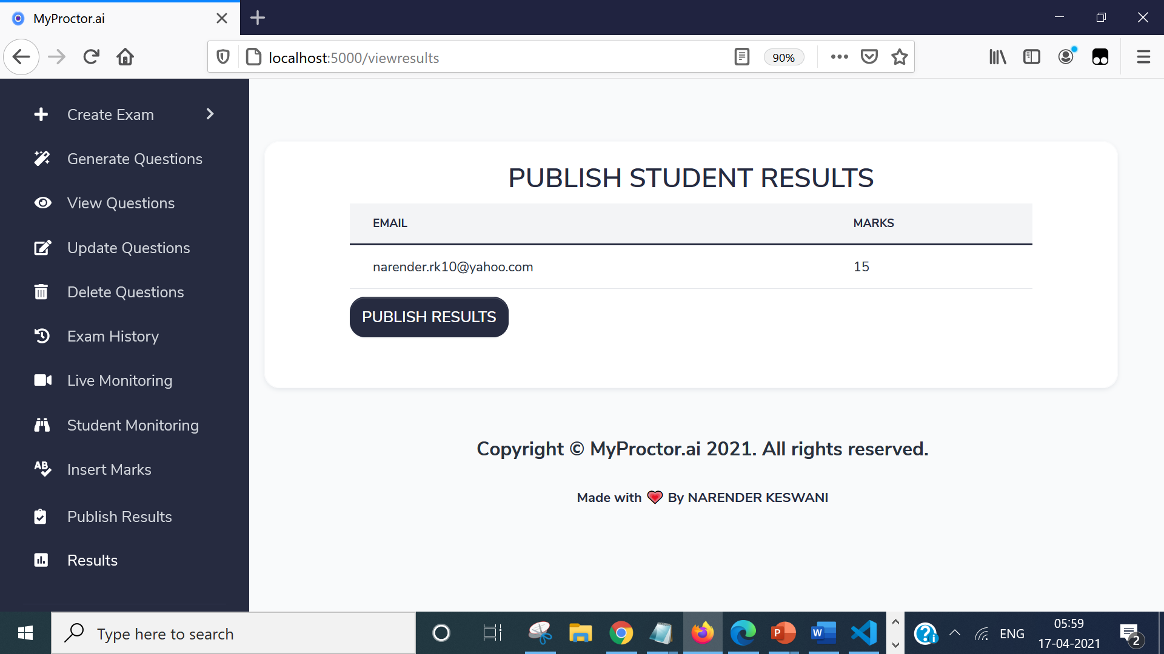Open a new browser tab
1164x654 pixels.
pyautogui.click(x=258, y=18)
